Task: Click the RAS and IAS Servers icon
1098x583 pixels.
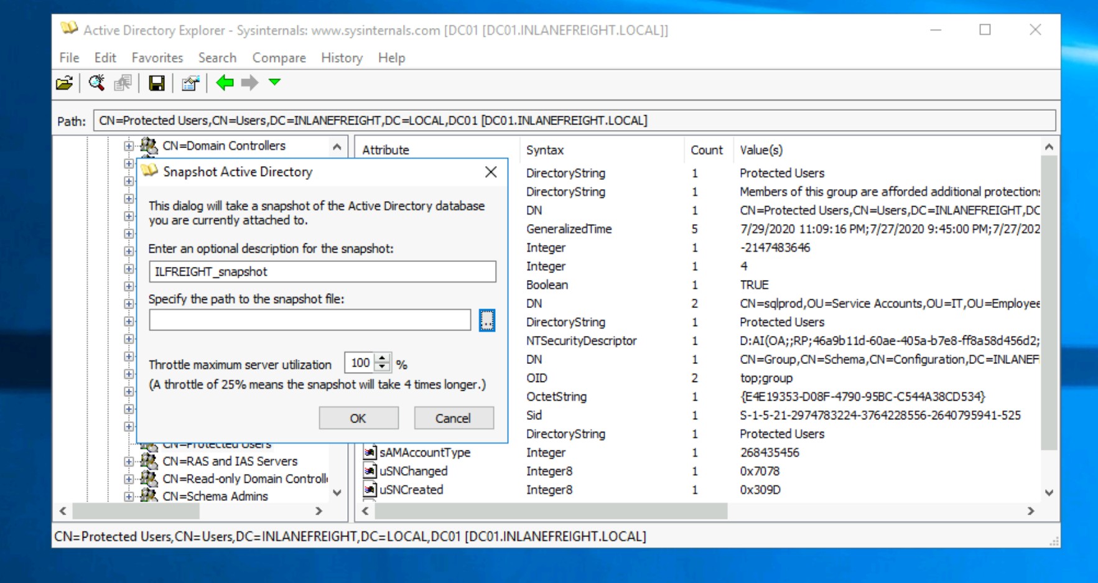Action: (x=149, y=461)
